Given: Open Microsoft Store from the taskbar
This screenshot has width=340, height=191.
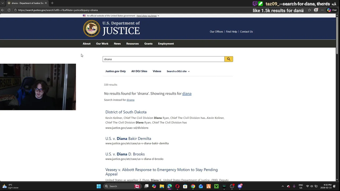Looking at the screenshot, I should click(185, 186).
